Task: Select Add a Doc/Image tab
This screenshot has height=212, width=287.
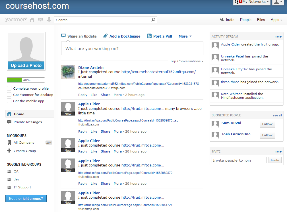Action: [x=125, y=36]
